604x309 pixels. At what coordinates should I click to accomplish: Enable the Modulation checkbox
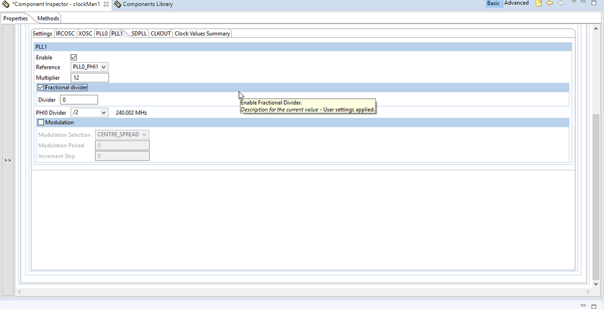pos(41,123)
